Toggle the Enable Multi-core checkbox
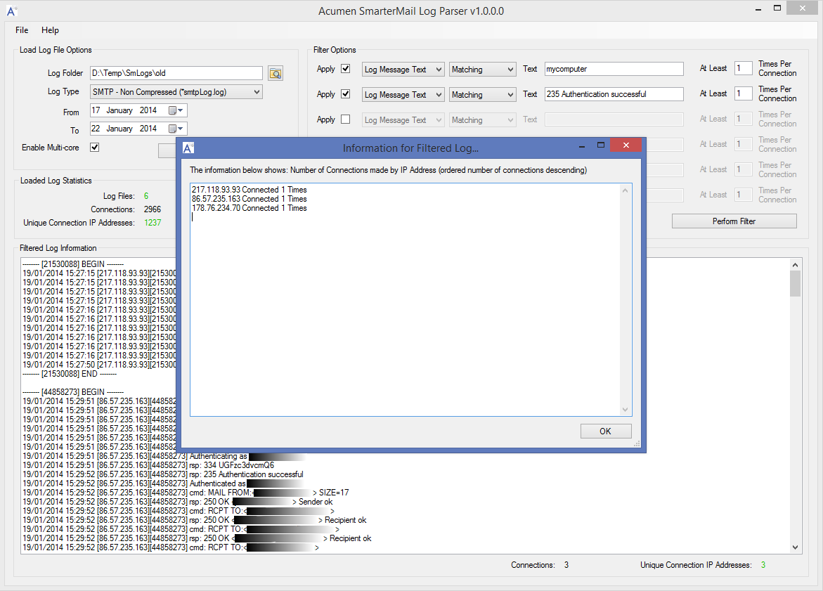The width and height of the screenshot is (823, 591). coord(94,148)
